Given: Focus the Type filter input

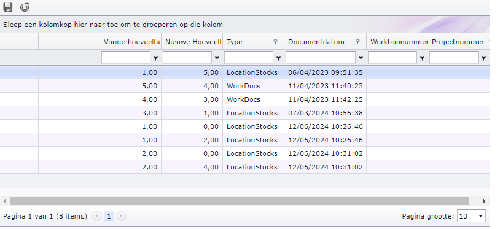Looking at the screenshot, I should [249, 58].
